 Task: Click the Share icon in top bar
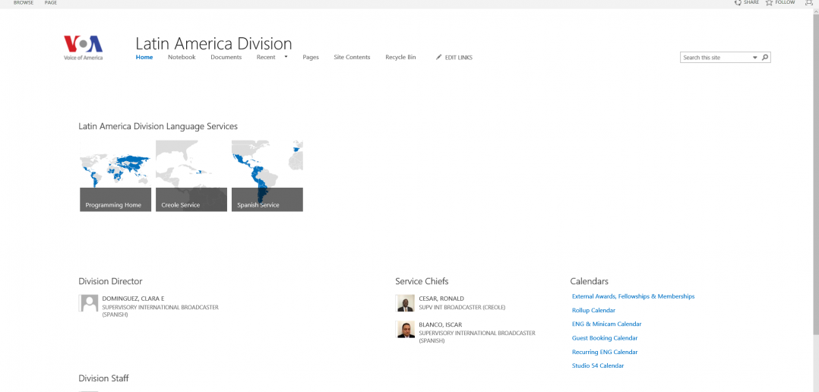738,2
